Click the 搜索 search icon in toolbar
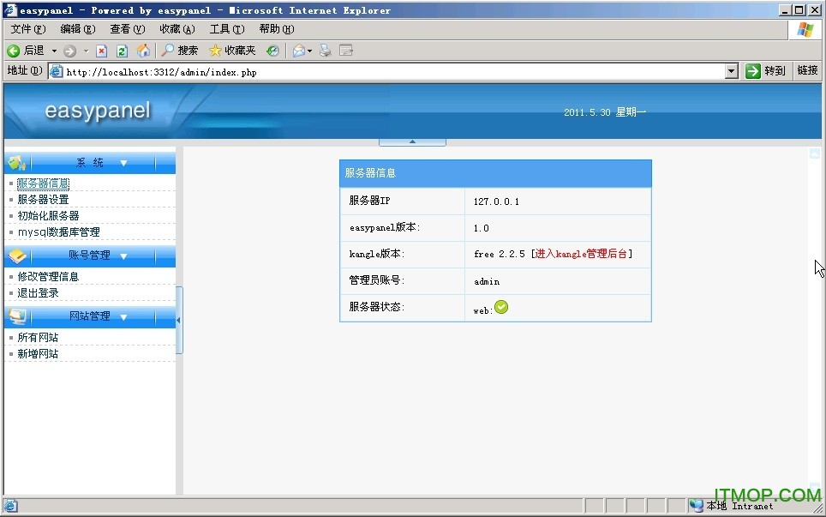Screen dimensions: 826x517 point(168,50)
